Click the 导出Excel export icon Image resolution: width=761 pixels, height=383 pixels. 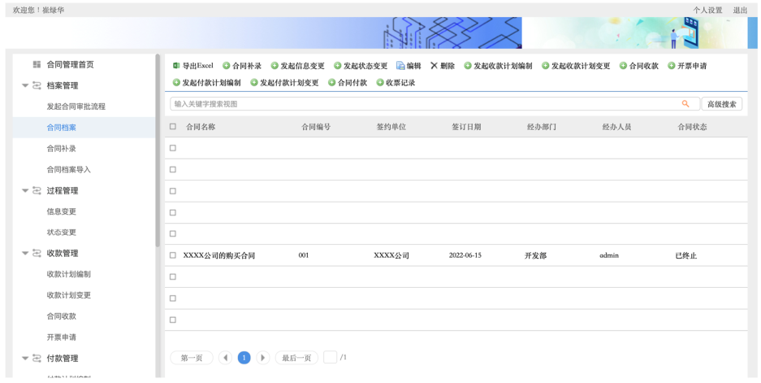click(176, 66)
